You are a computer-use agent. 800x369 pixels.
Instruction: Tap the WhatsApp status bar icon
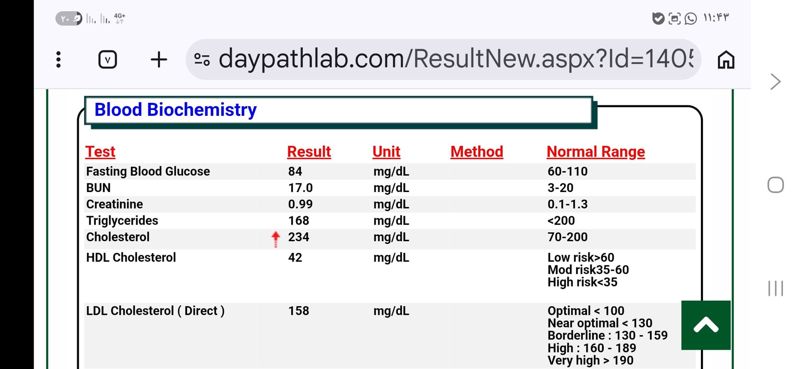pos(690,18)
